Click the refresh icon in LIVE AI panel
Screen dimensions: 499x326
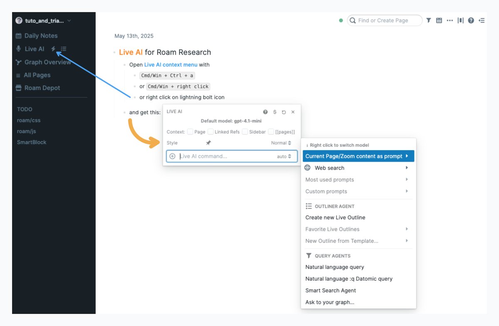point(284,111)
